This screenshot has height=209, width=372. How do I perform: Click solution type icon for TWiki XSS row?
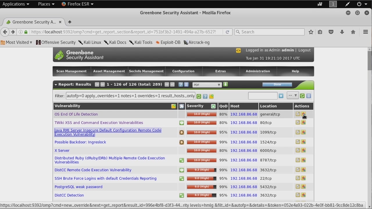[x=182, y=123]
